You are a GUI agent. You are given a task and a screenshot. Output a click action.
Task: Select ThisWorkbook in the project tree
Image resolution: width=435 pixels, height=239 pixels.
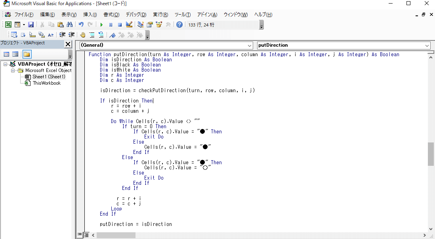(47, 83)
